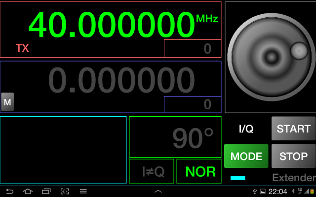Tap the offset box under the second frequency
The image size is (316, 197).
tap(193, 104)
